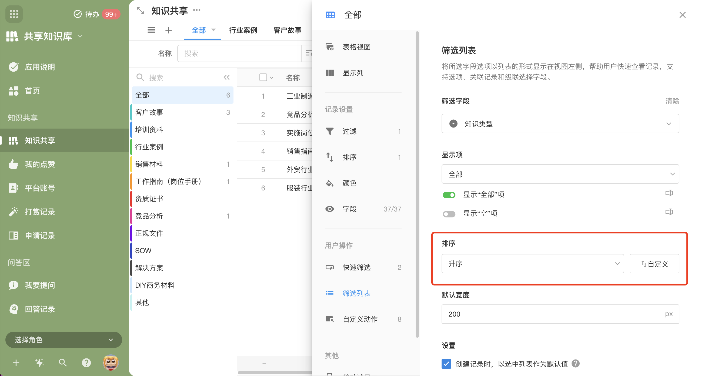
Task: Select 知识共享 sidebar item
Action: (64, 140)
